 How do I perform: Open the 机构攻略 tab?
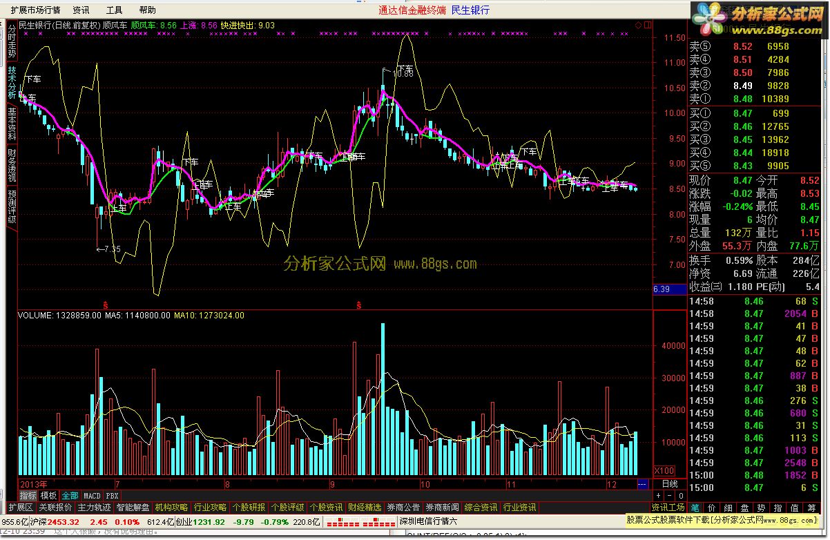click(x=171, y=508)
